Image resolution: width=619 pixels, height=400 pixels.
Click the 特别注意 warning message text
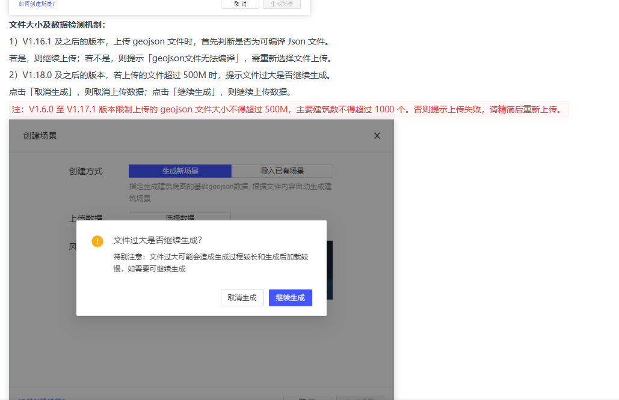tap(211, 263)
